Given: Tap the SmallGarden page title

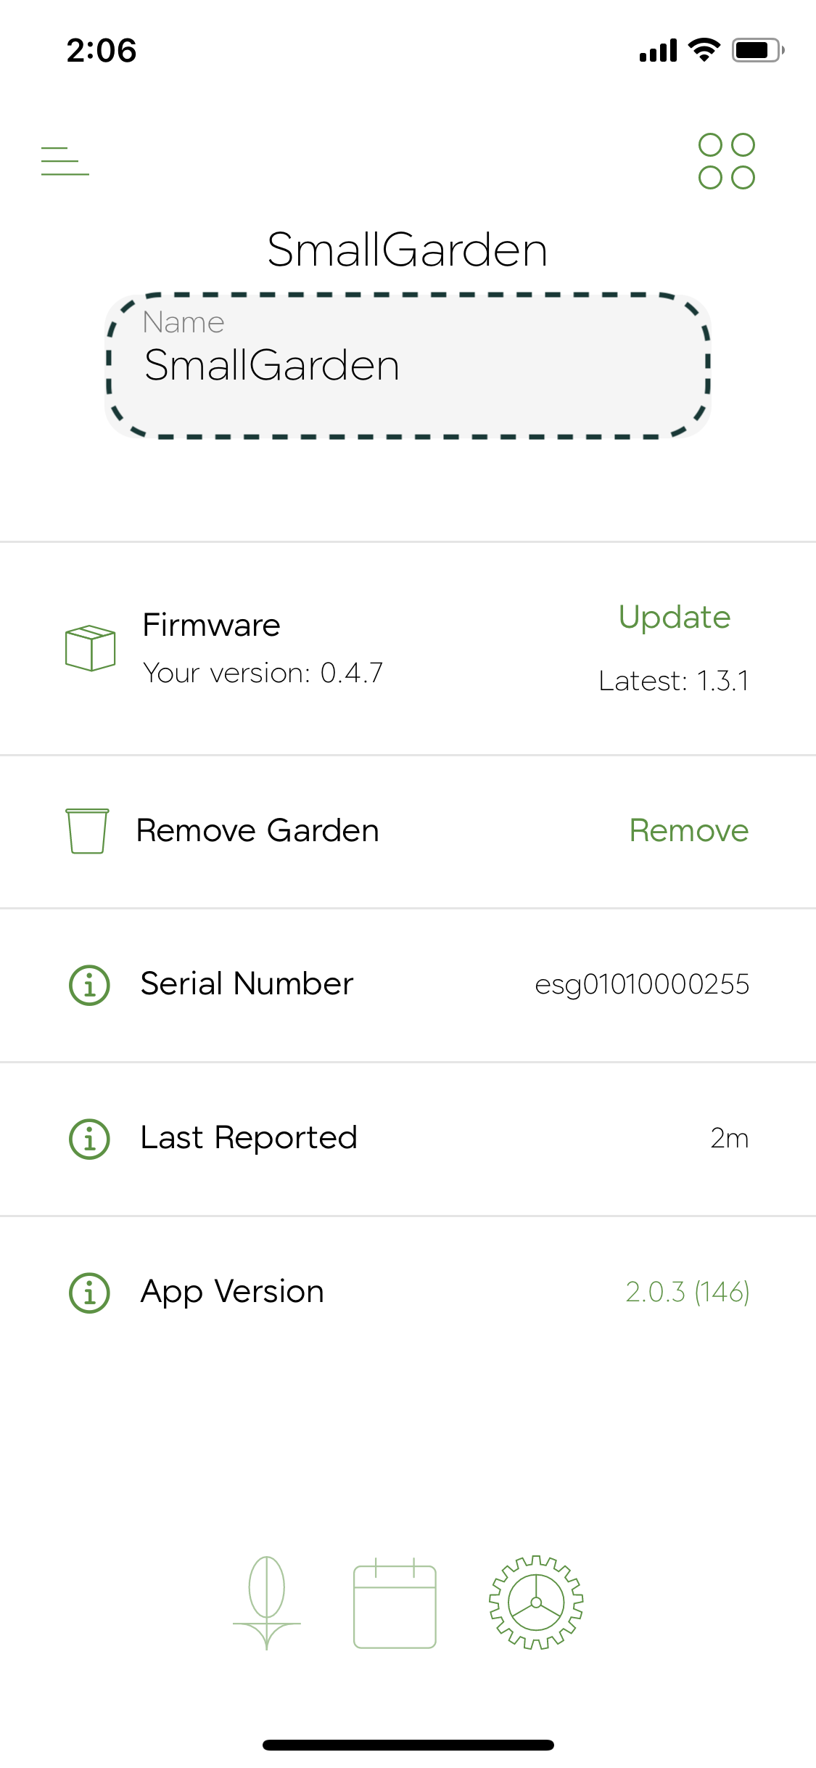Looking at the screenshot, I should click(x=407, y=250).
